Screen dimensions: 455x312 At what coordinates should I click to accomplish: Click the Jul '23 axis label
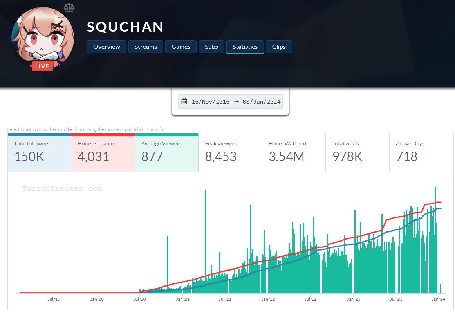click(x=396, y=299)
